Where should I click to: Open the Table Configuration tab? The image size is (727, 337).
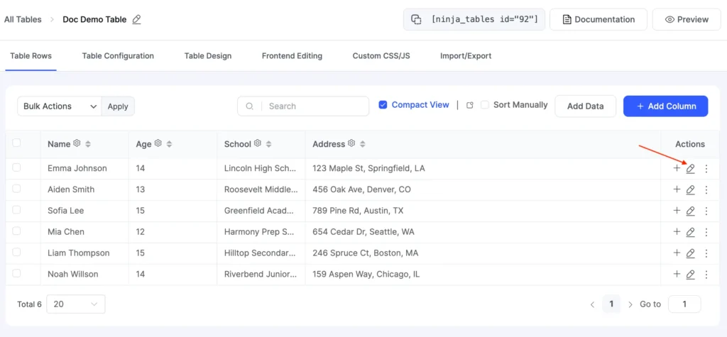118,56
